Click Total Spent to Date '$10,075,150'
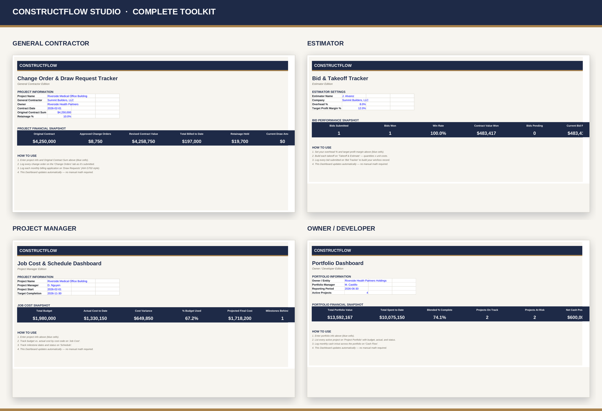The width and height of the screenshot is (602, 411). point(392,318)
